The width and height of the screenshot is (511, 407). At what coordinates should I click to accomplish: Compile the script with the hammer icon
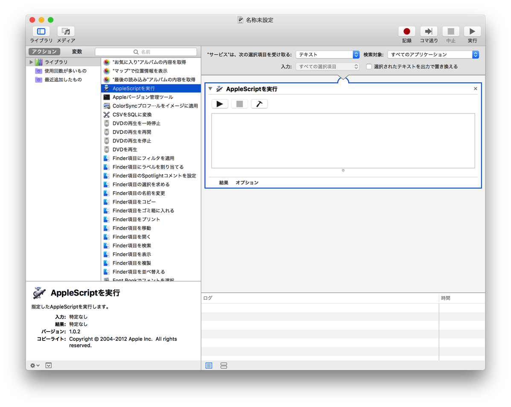click(x=259, y=104)
